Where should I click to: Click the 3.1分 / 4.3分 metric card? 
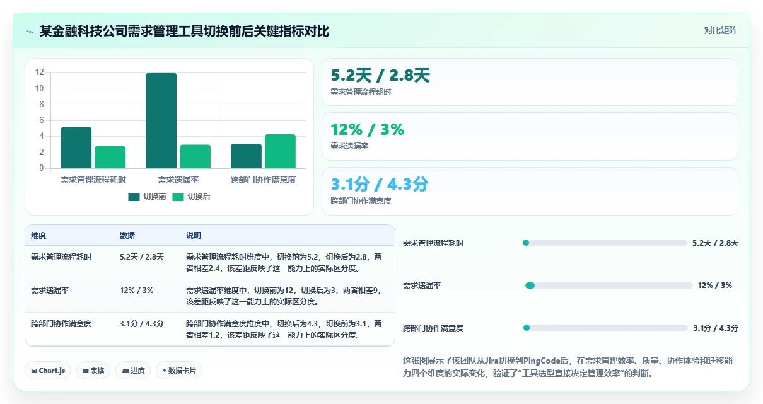(x=530, y=191)
